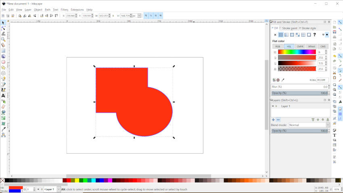343x193 pixels.
Task: Switch to the Stroke style tab
Action: pos(308,28)
